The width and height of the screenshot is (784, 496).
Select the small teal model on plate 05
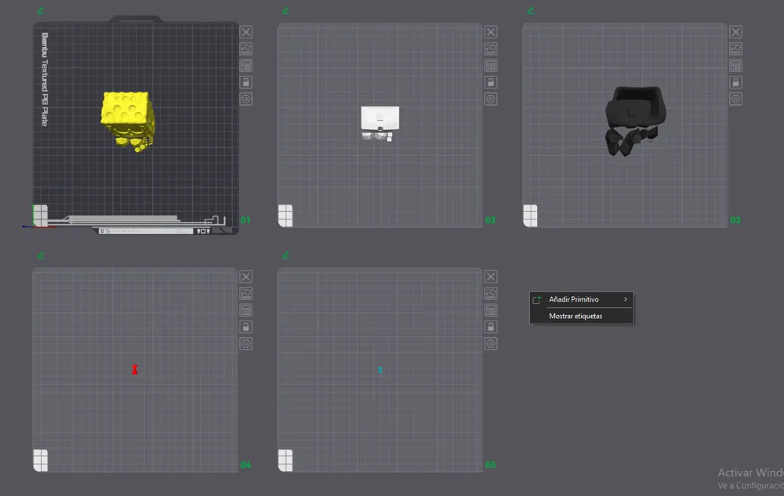coord(380,370)
